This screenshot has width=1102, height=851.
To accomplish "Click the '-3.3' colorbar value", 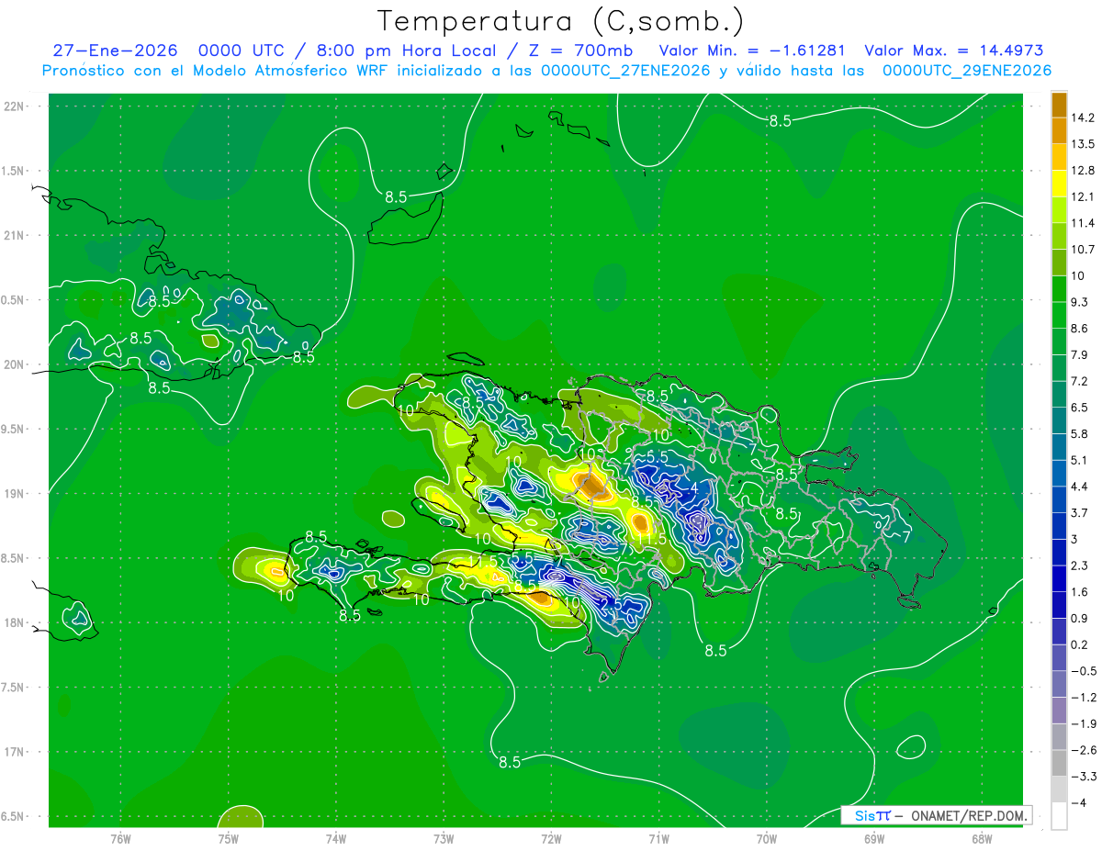I will pyautogui.click(x=1083, y=777).
